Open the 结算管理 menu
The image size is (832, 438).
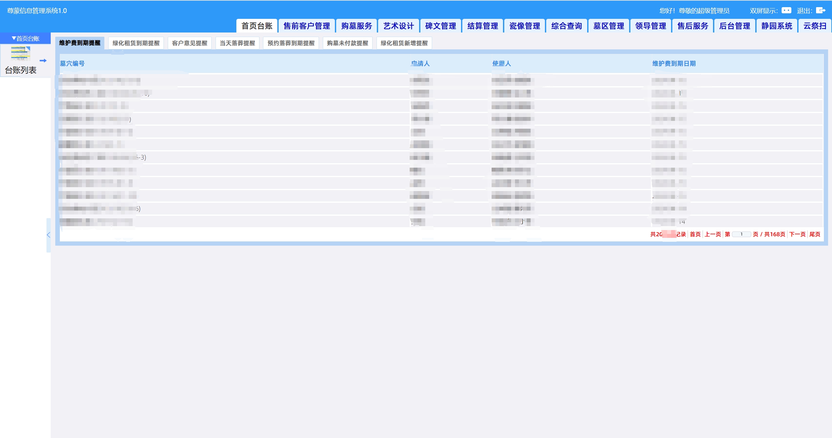[x=482, y=26]
